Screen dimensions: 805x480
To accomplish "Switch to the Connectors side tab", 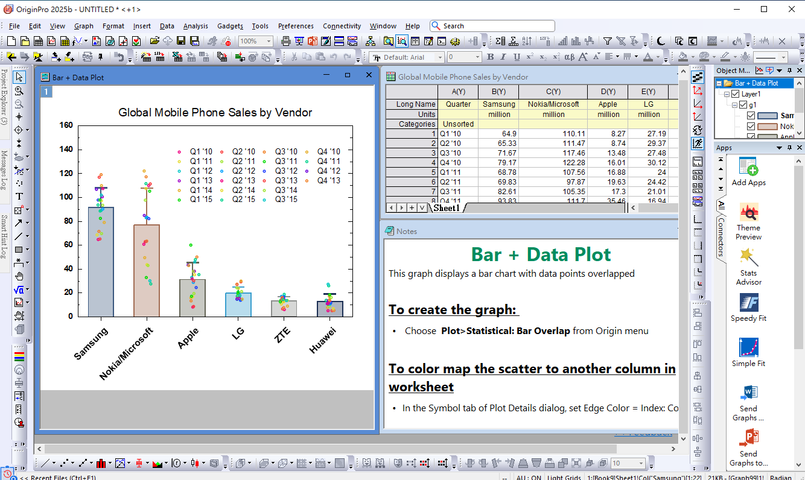I will point(721,237).
